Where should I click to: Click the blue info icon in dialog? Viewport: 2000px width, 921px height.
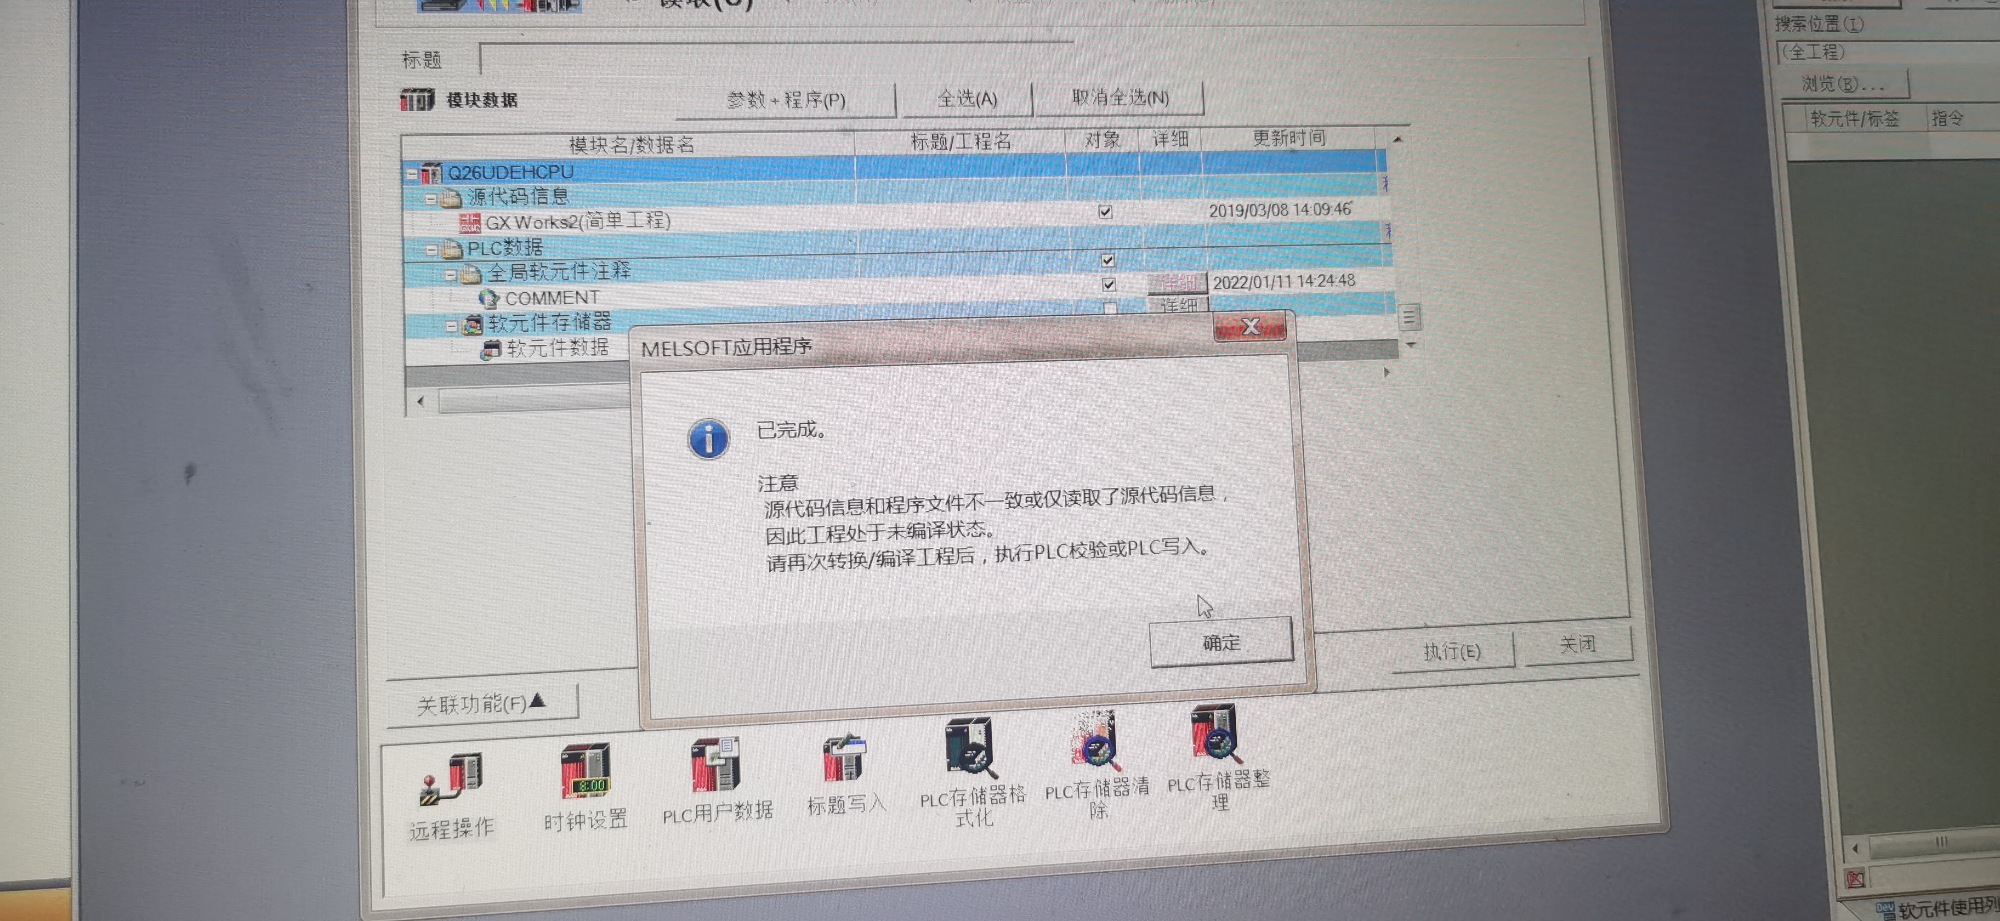708,439
